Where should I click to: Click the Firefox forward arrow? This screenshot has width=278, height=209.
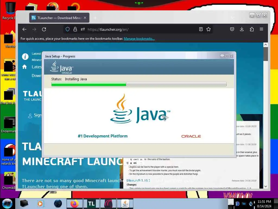coord(34,29)
